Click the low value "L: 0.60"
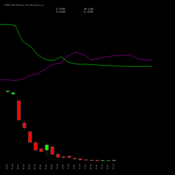This screenshot has width=175, height=175. 89,12
